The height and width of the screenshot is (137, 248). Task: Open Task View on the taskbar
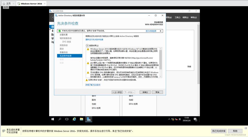(x=67, y=119)
